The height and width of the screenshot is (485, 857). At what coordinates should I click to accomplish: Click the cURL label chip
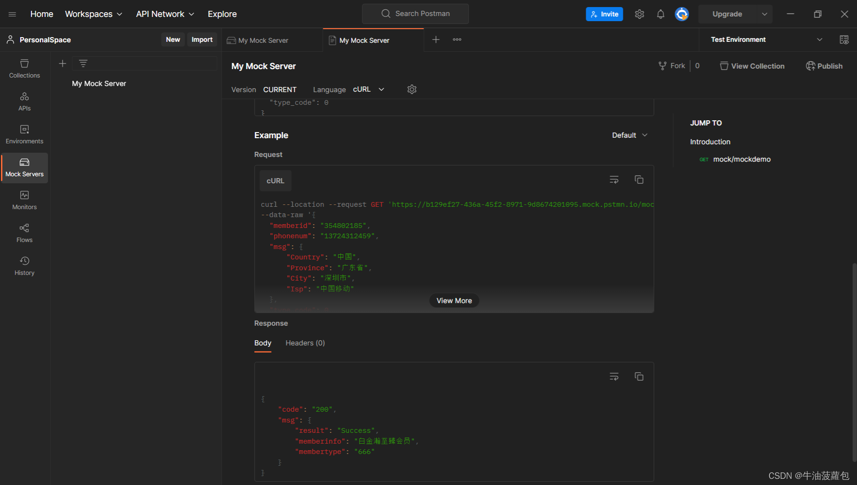(x=275, y=181)
